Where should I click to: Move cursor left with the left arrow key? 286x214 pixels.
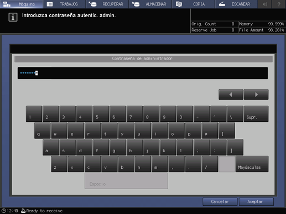tap(231, 94)
